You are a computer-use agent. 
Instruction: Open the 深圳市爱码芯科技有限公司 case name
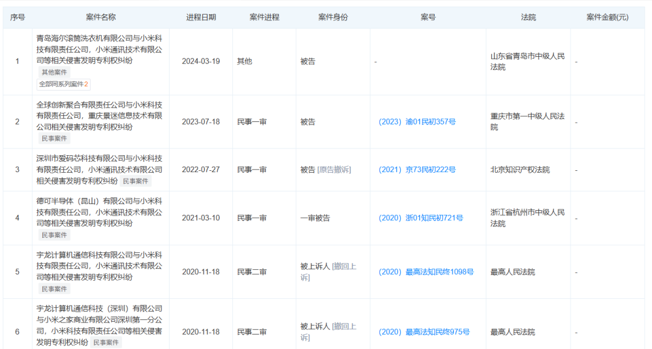pyautogui.click(x=100, y=170)
